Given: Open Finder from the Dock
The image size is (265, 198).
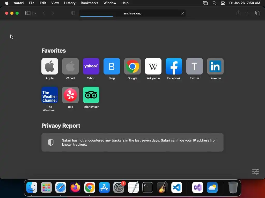Looking at the screenshot, I should pyautogui.click(x=32, y=187).
